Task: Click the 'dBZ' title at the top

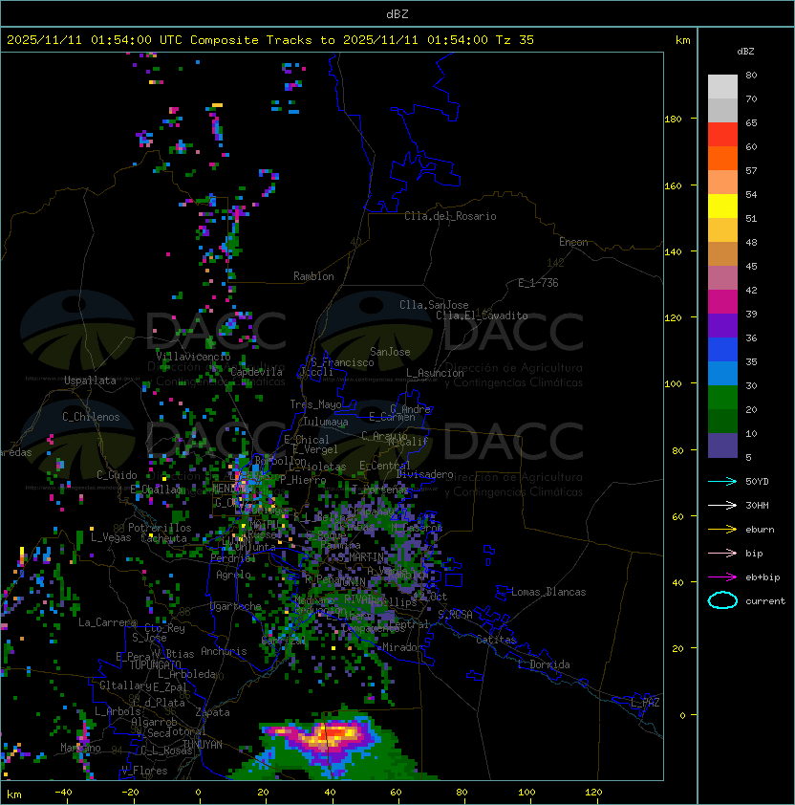Action: (x=397, y=13)
